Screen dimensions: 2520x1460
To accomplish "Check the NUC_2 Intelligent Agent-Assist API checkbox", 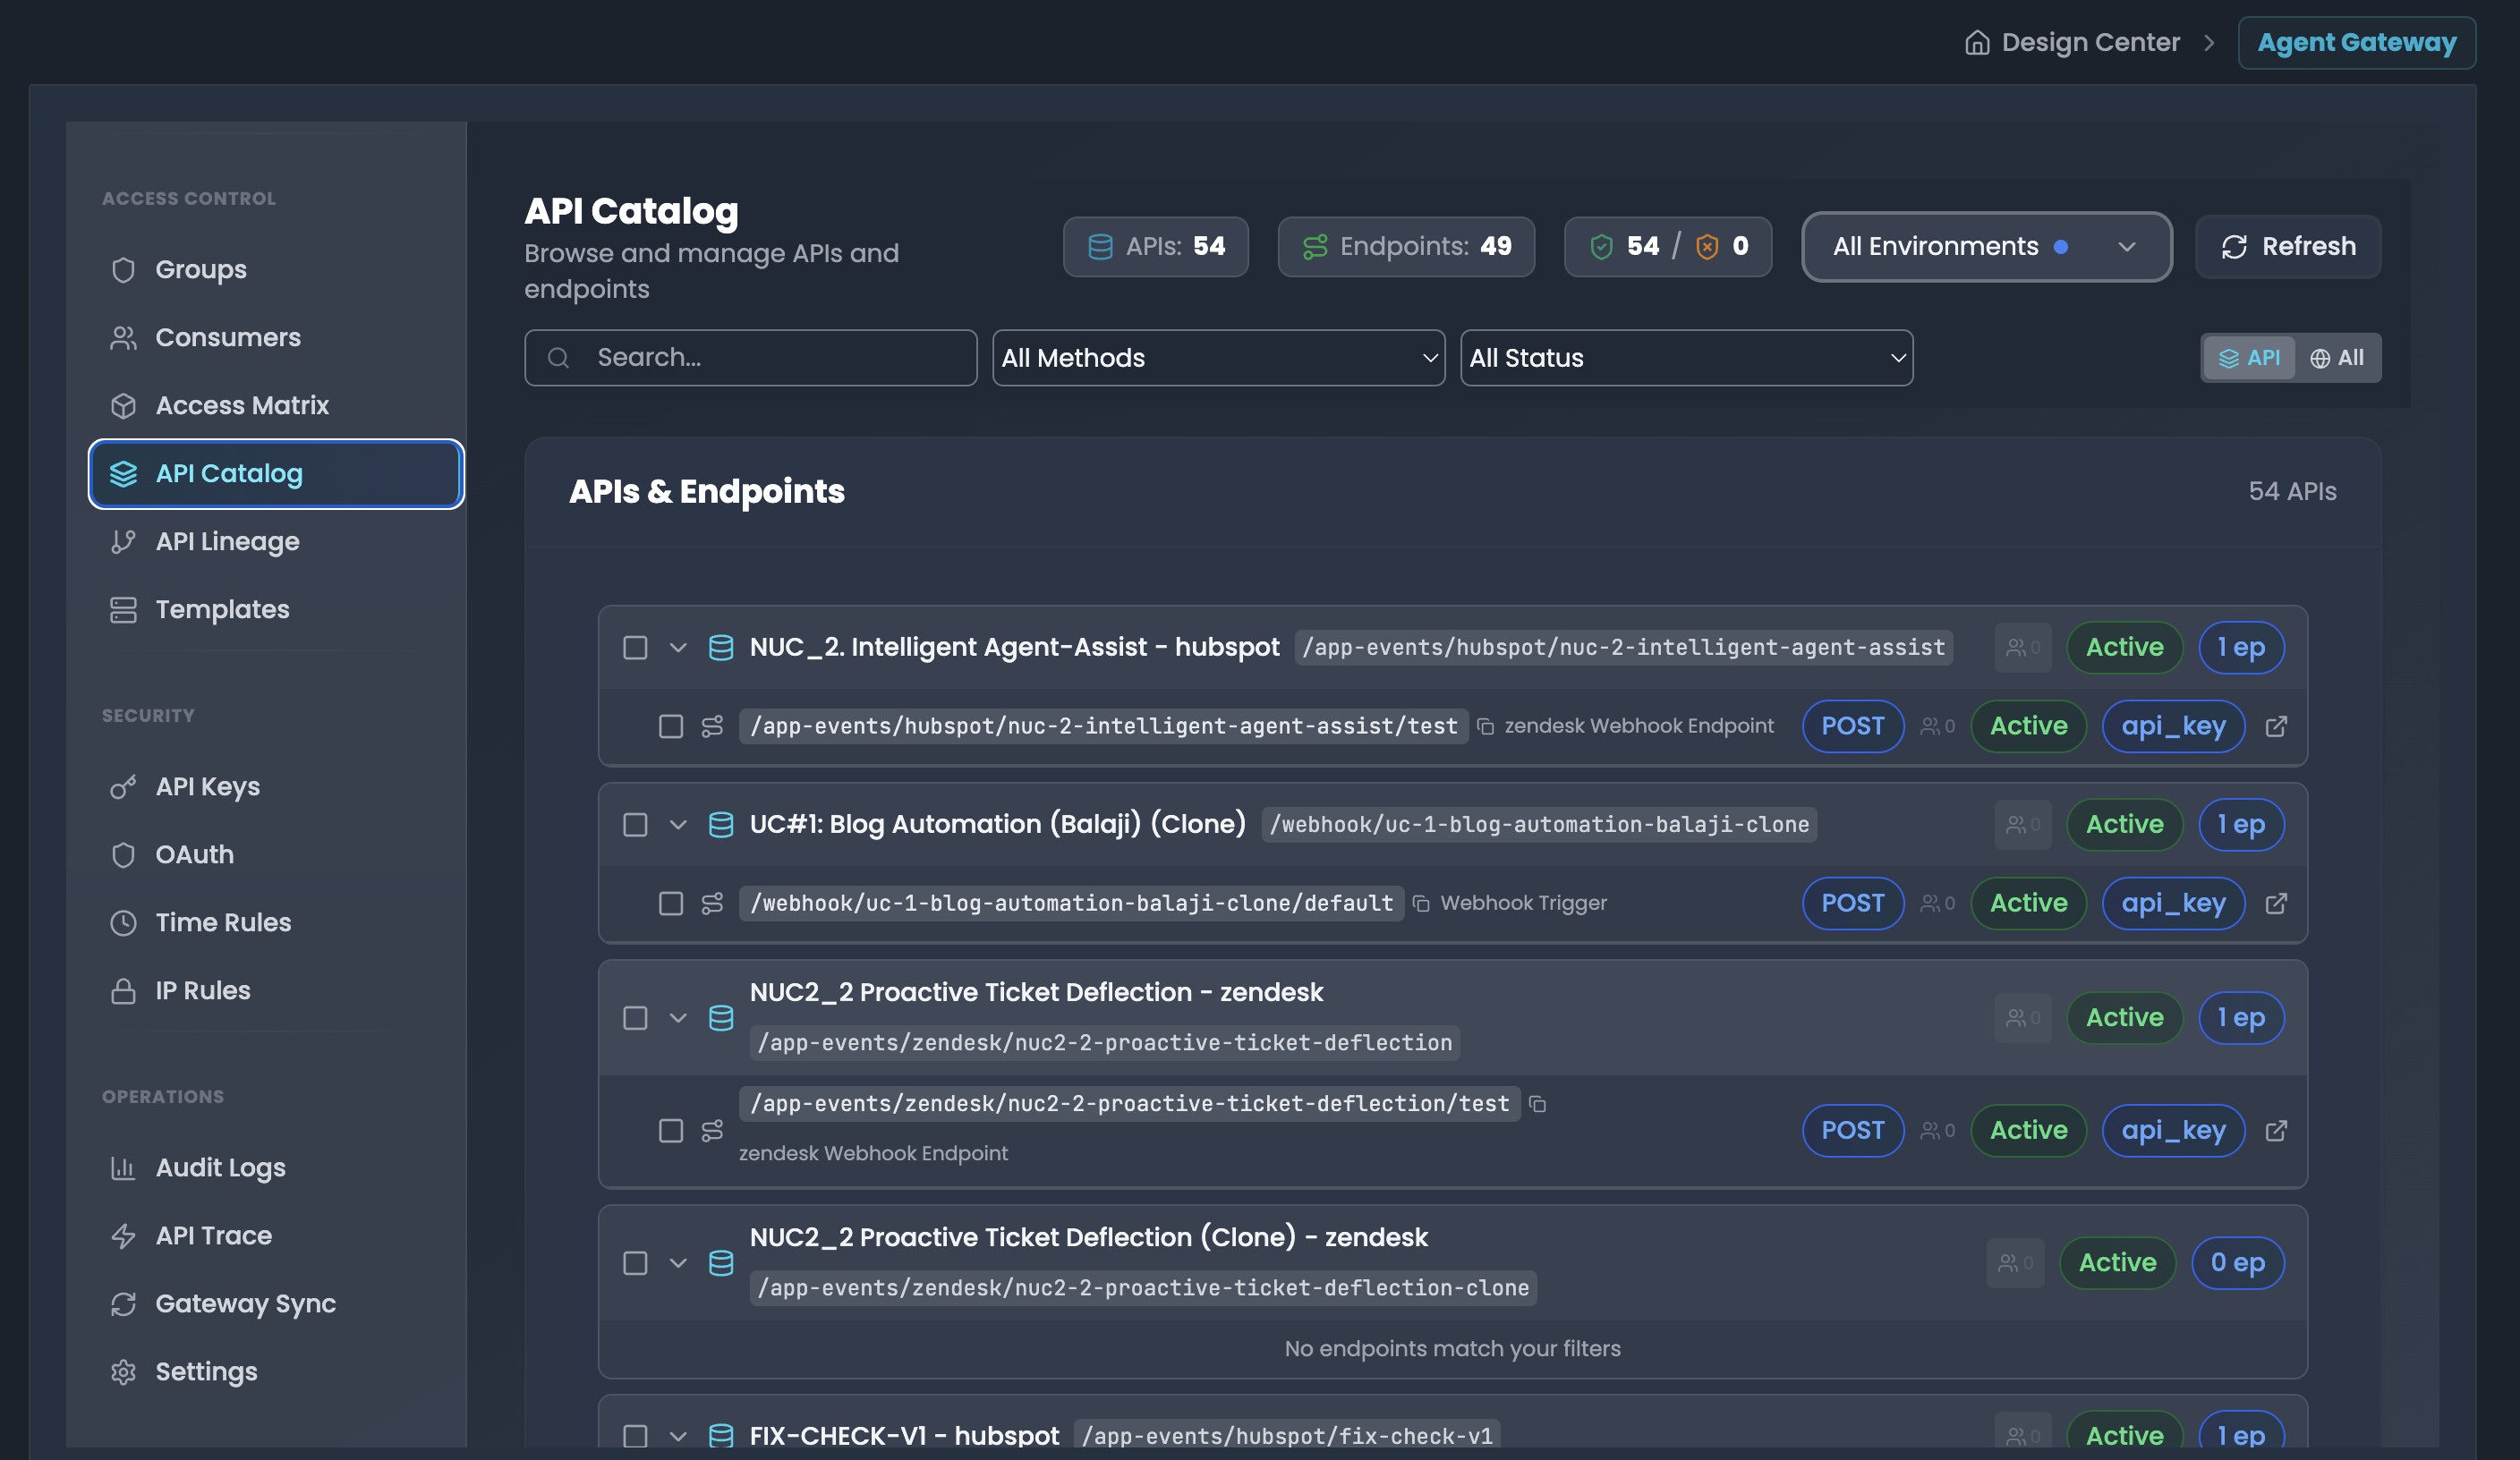I will (x=635, y=648).
